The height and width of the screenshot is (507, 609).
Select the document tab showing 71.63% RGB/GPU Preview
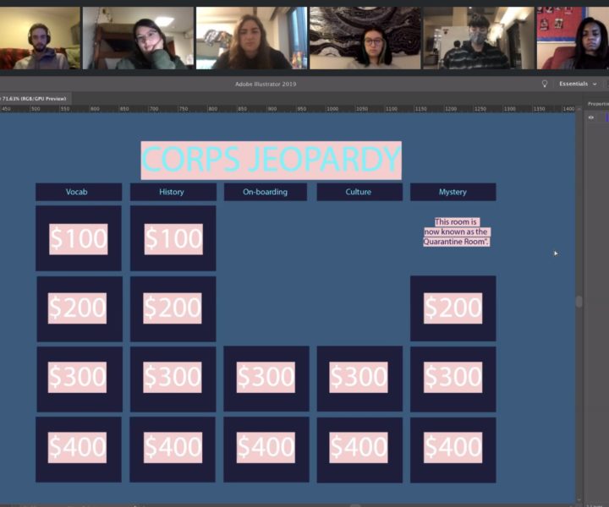(x=34, y=98)
